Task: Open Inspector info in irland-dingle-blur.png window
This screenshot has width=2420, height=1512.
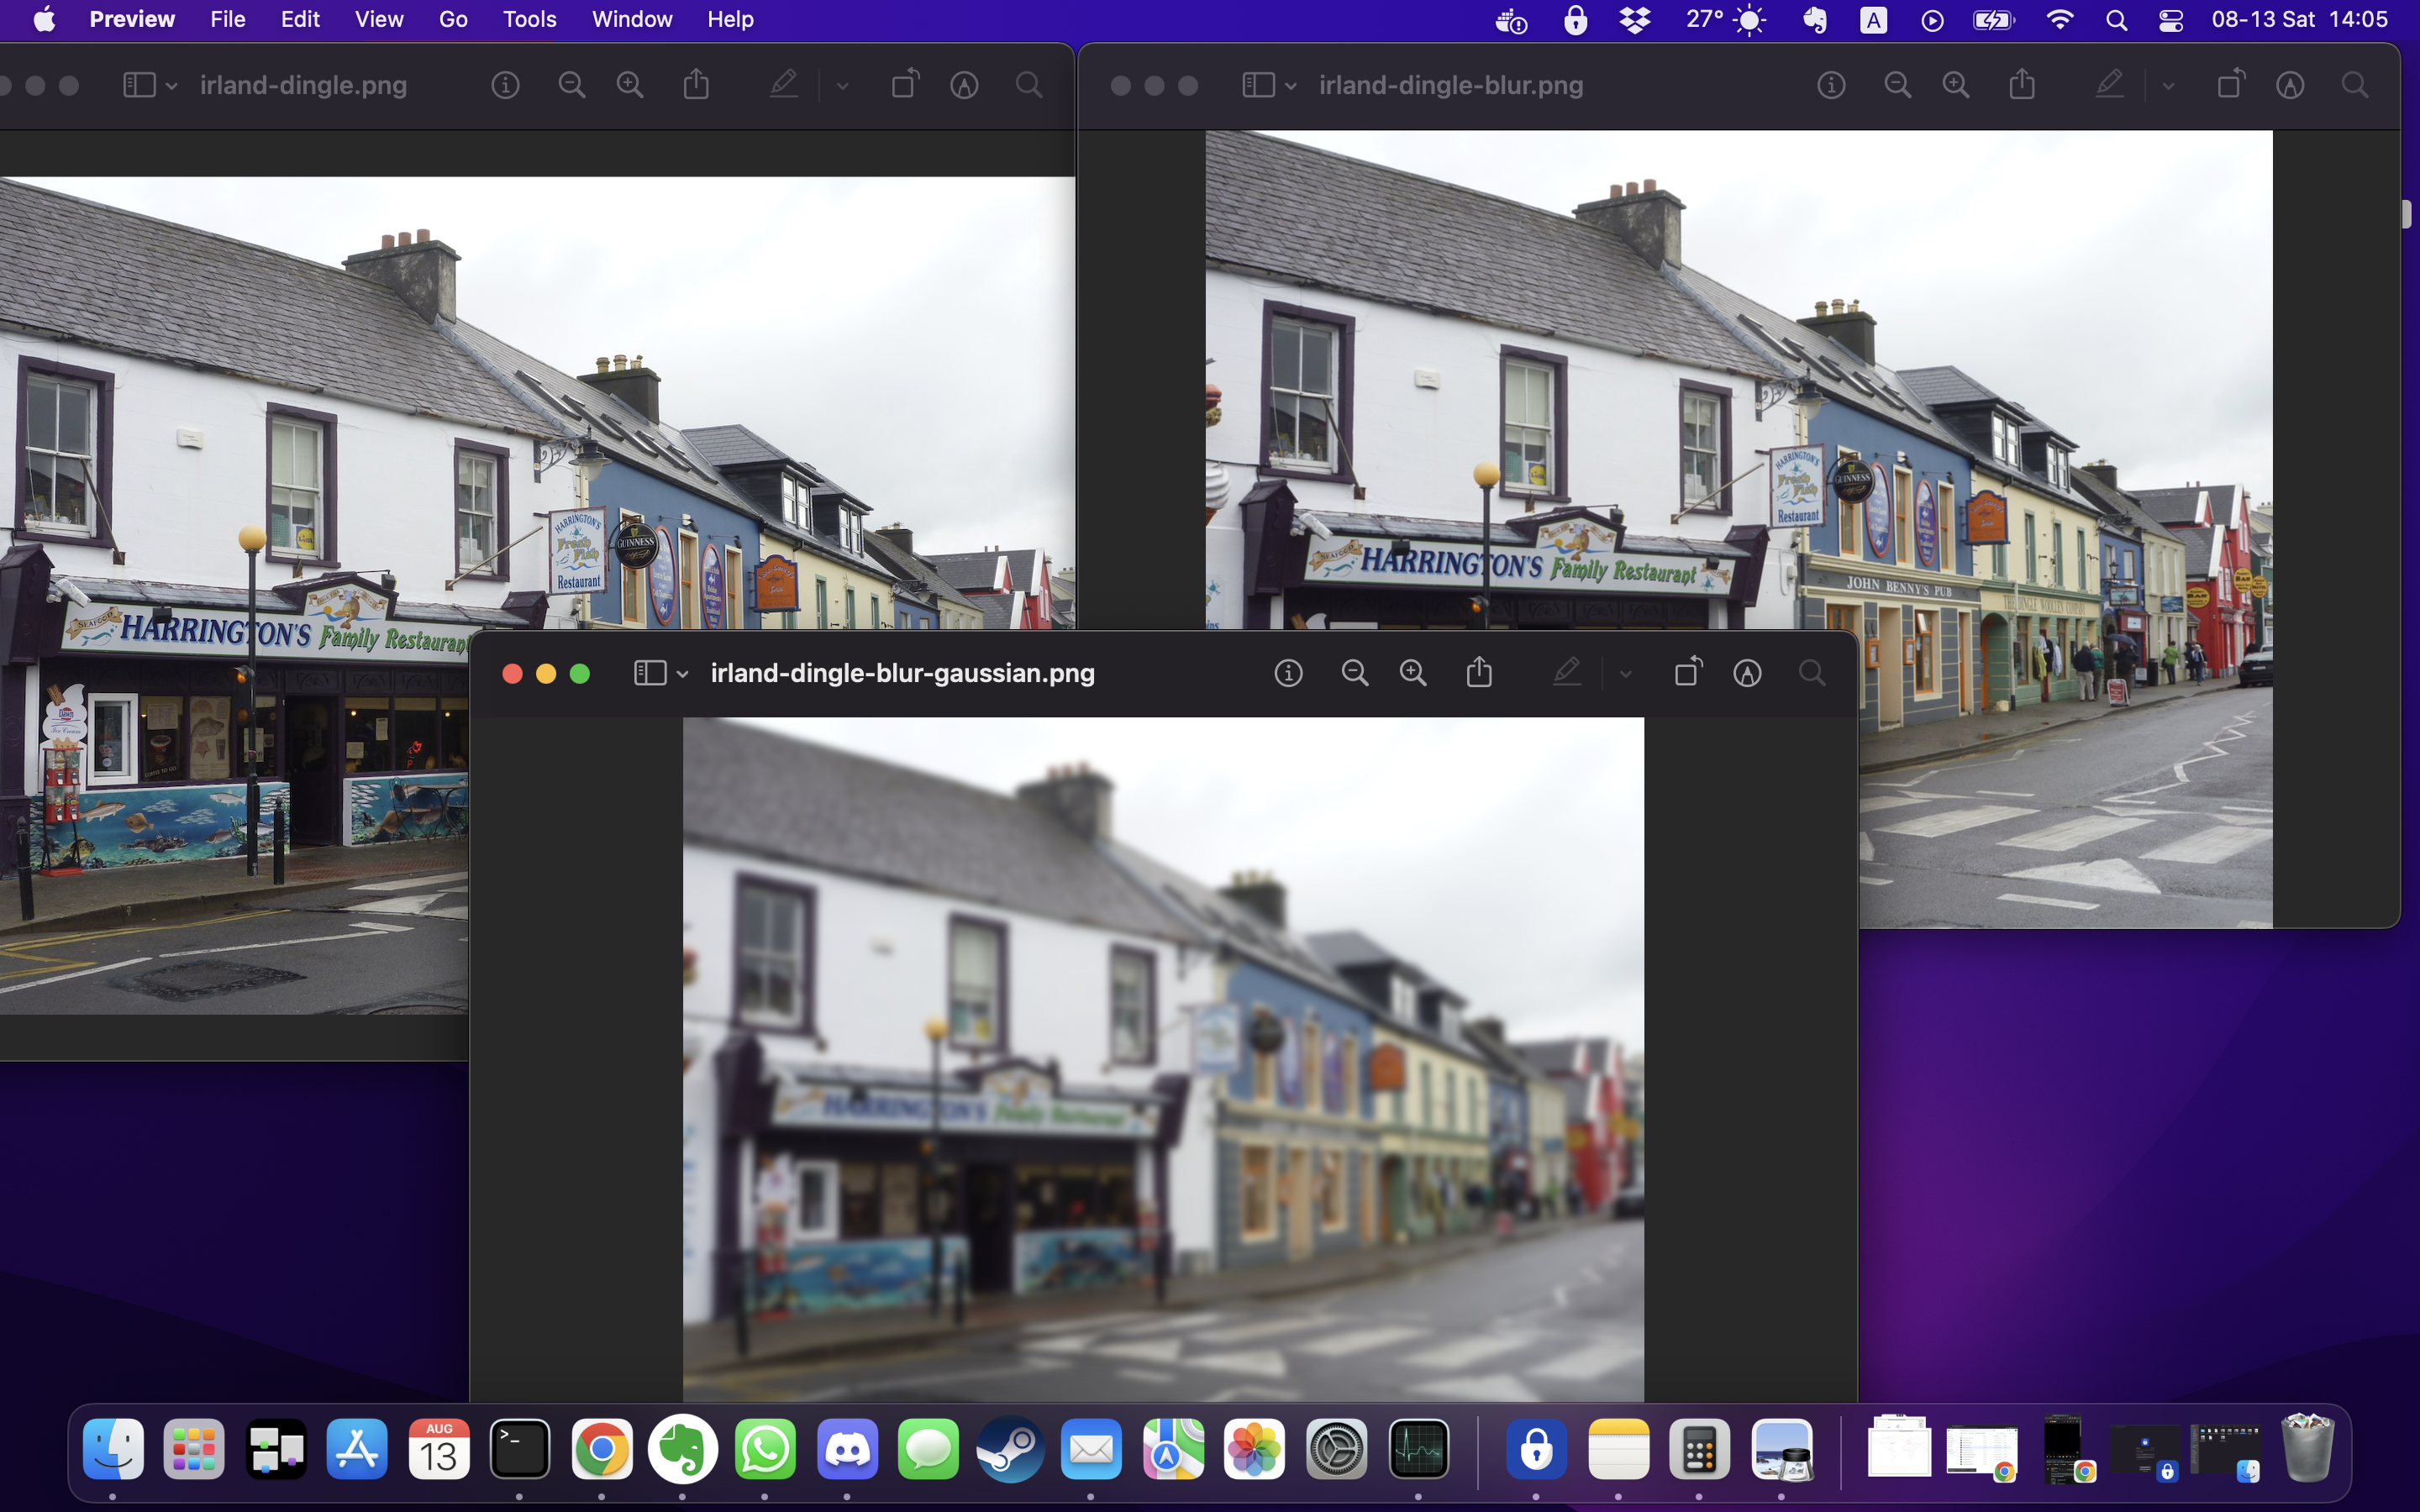Action: click(1831, 85)
